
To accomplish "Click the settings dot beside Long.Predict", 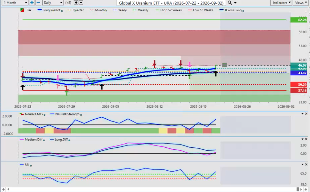I will click(x=62, y=11).
